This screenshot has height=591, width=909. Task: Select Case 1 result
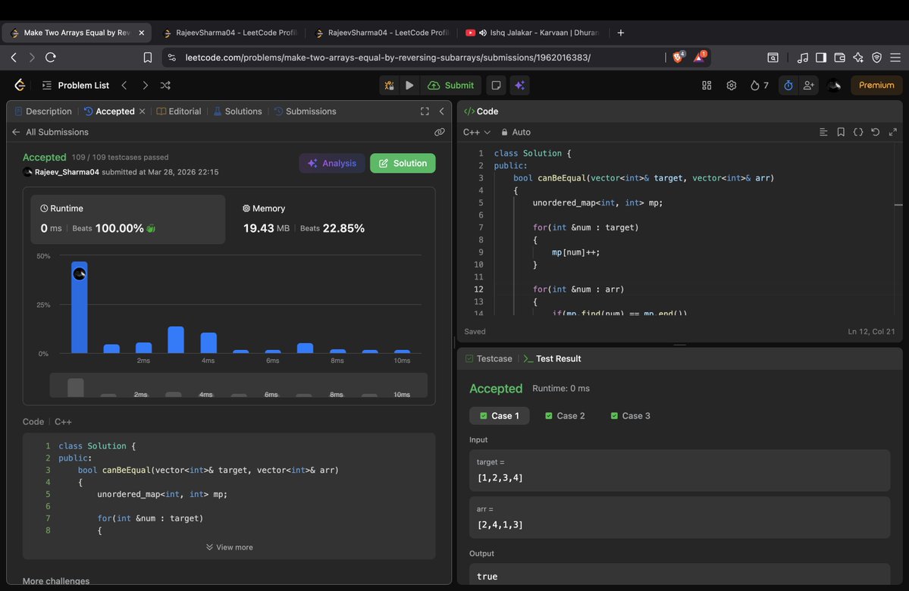pos(499,415)
